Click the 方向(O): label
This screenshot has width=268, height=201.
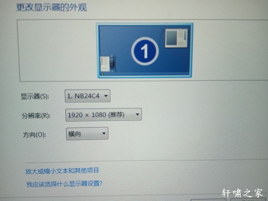coord(34,135)
